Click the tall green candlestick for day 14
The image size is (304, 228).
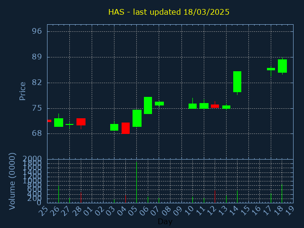click(237, 82)
